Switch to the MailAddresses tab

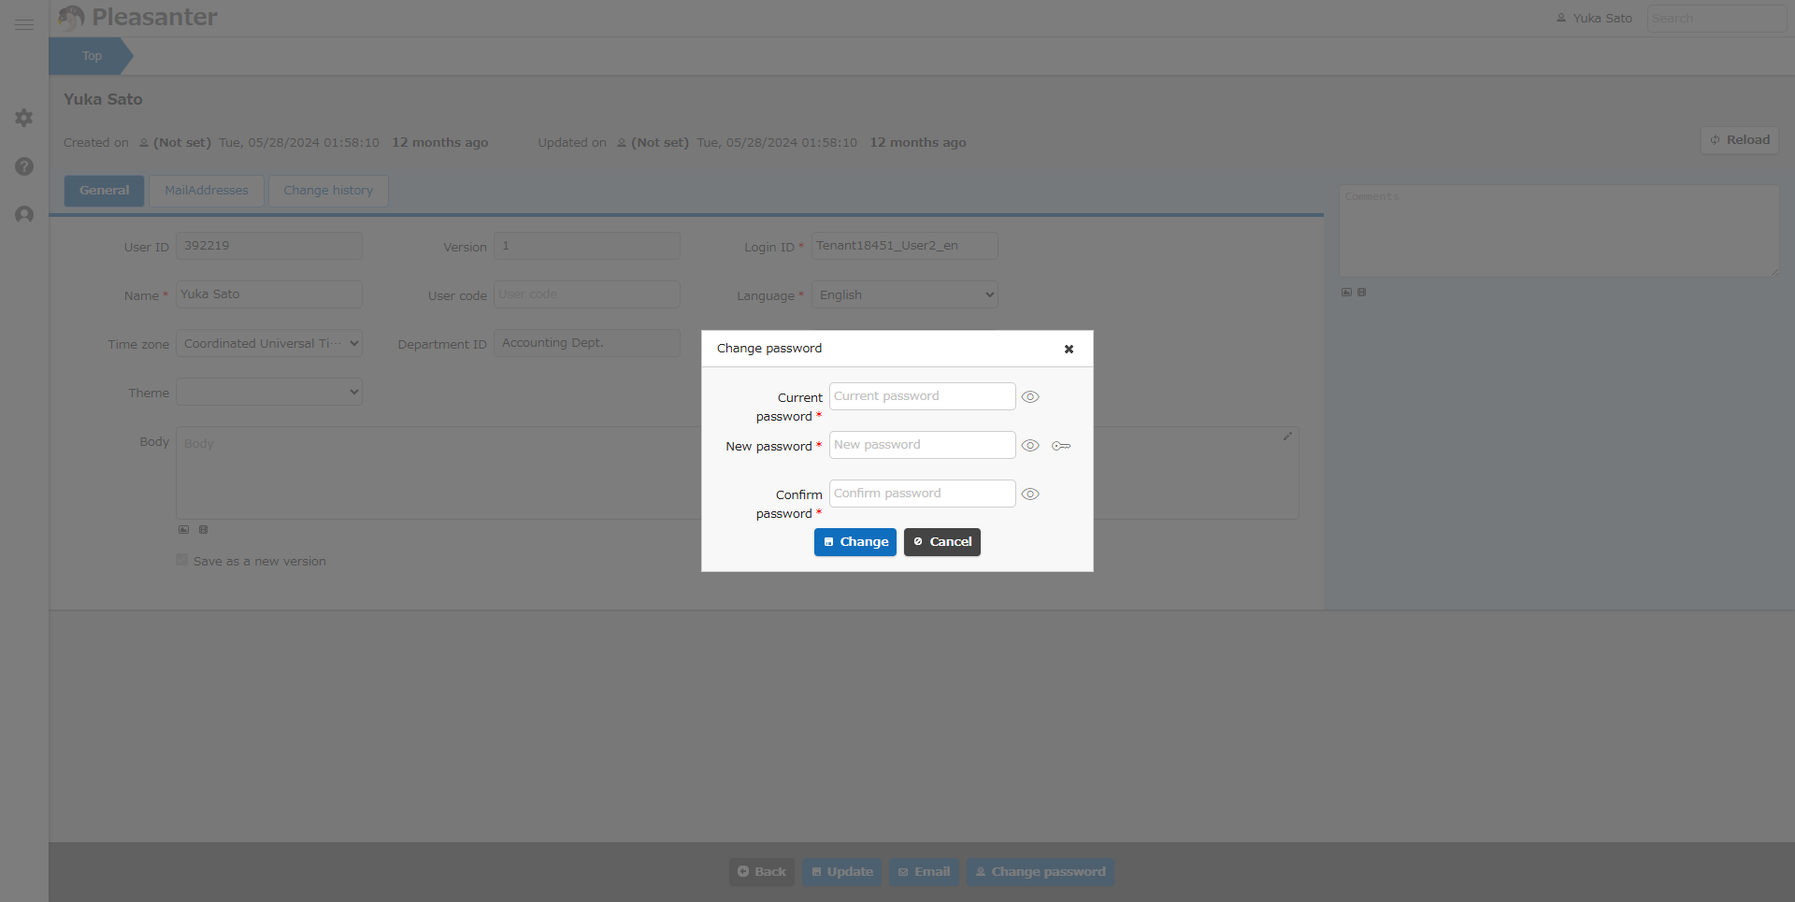pyautogui.click(x=207, y=191)
